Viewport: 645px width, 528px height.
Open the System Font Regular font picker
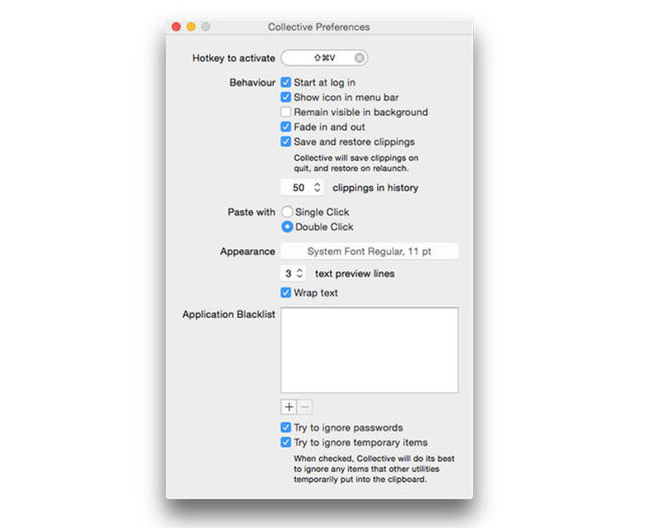(369, 252)
